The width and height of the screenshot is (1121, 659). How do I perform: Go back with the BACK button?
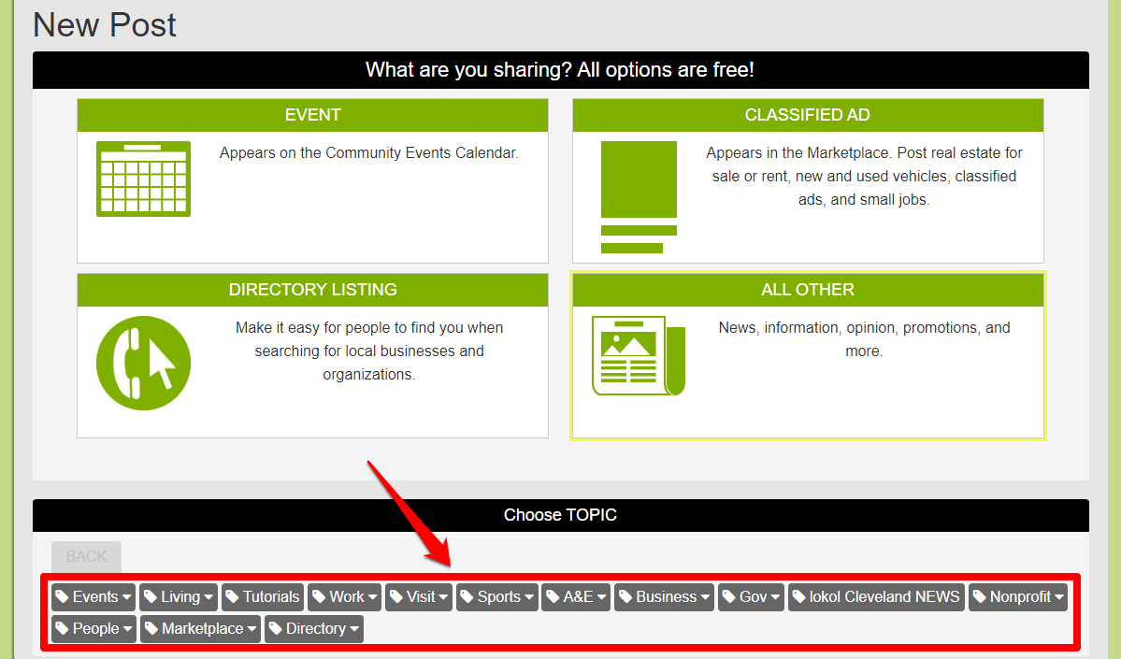[x=87, y=556]
